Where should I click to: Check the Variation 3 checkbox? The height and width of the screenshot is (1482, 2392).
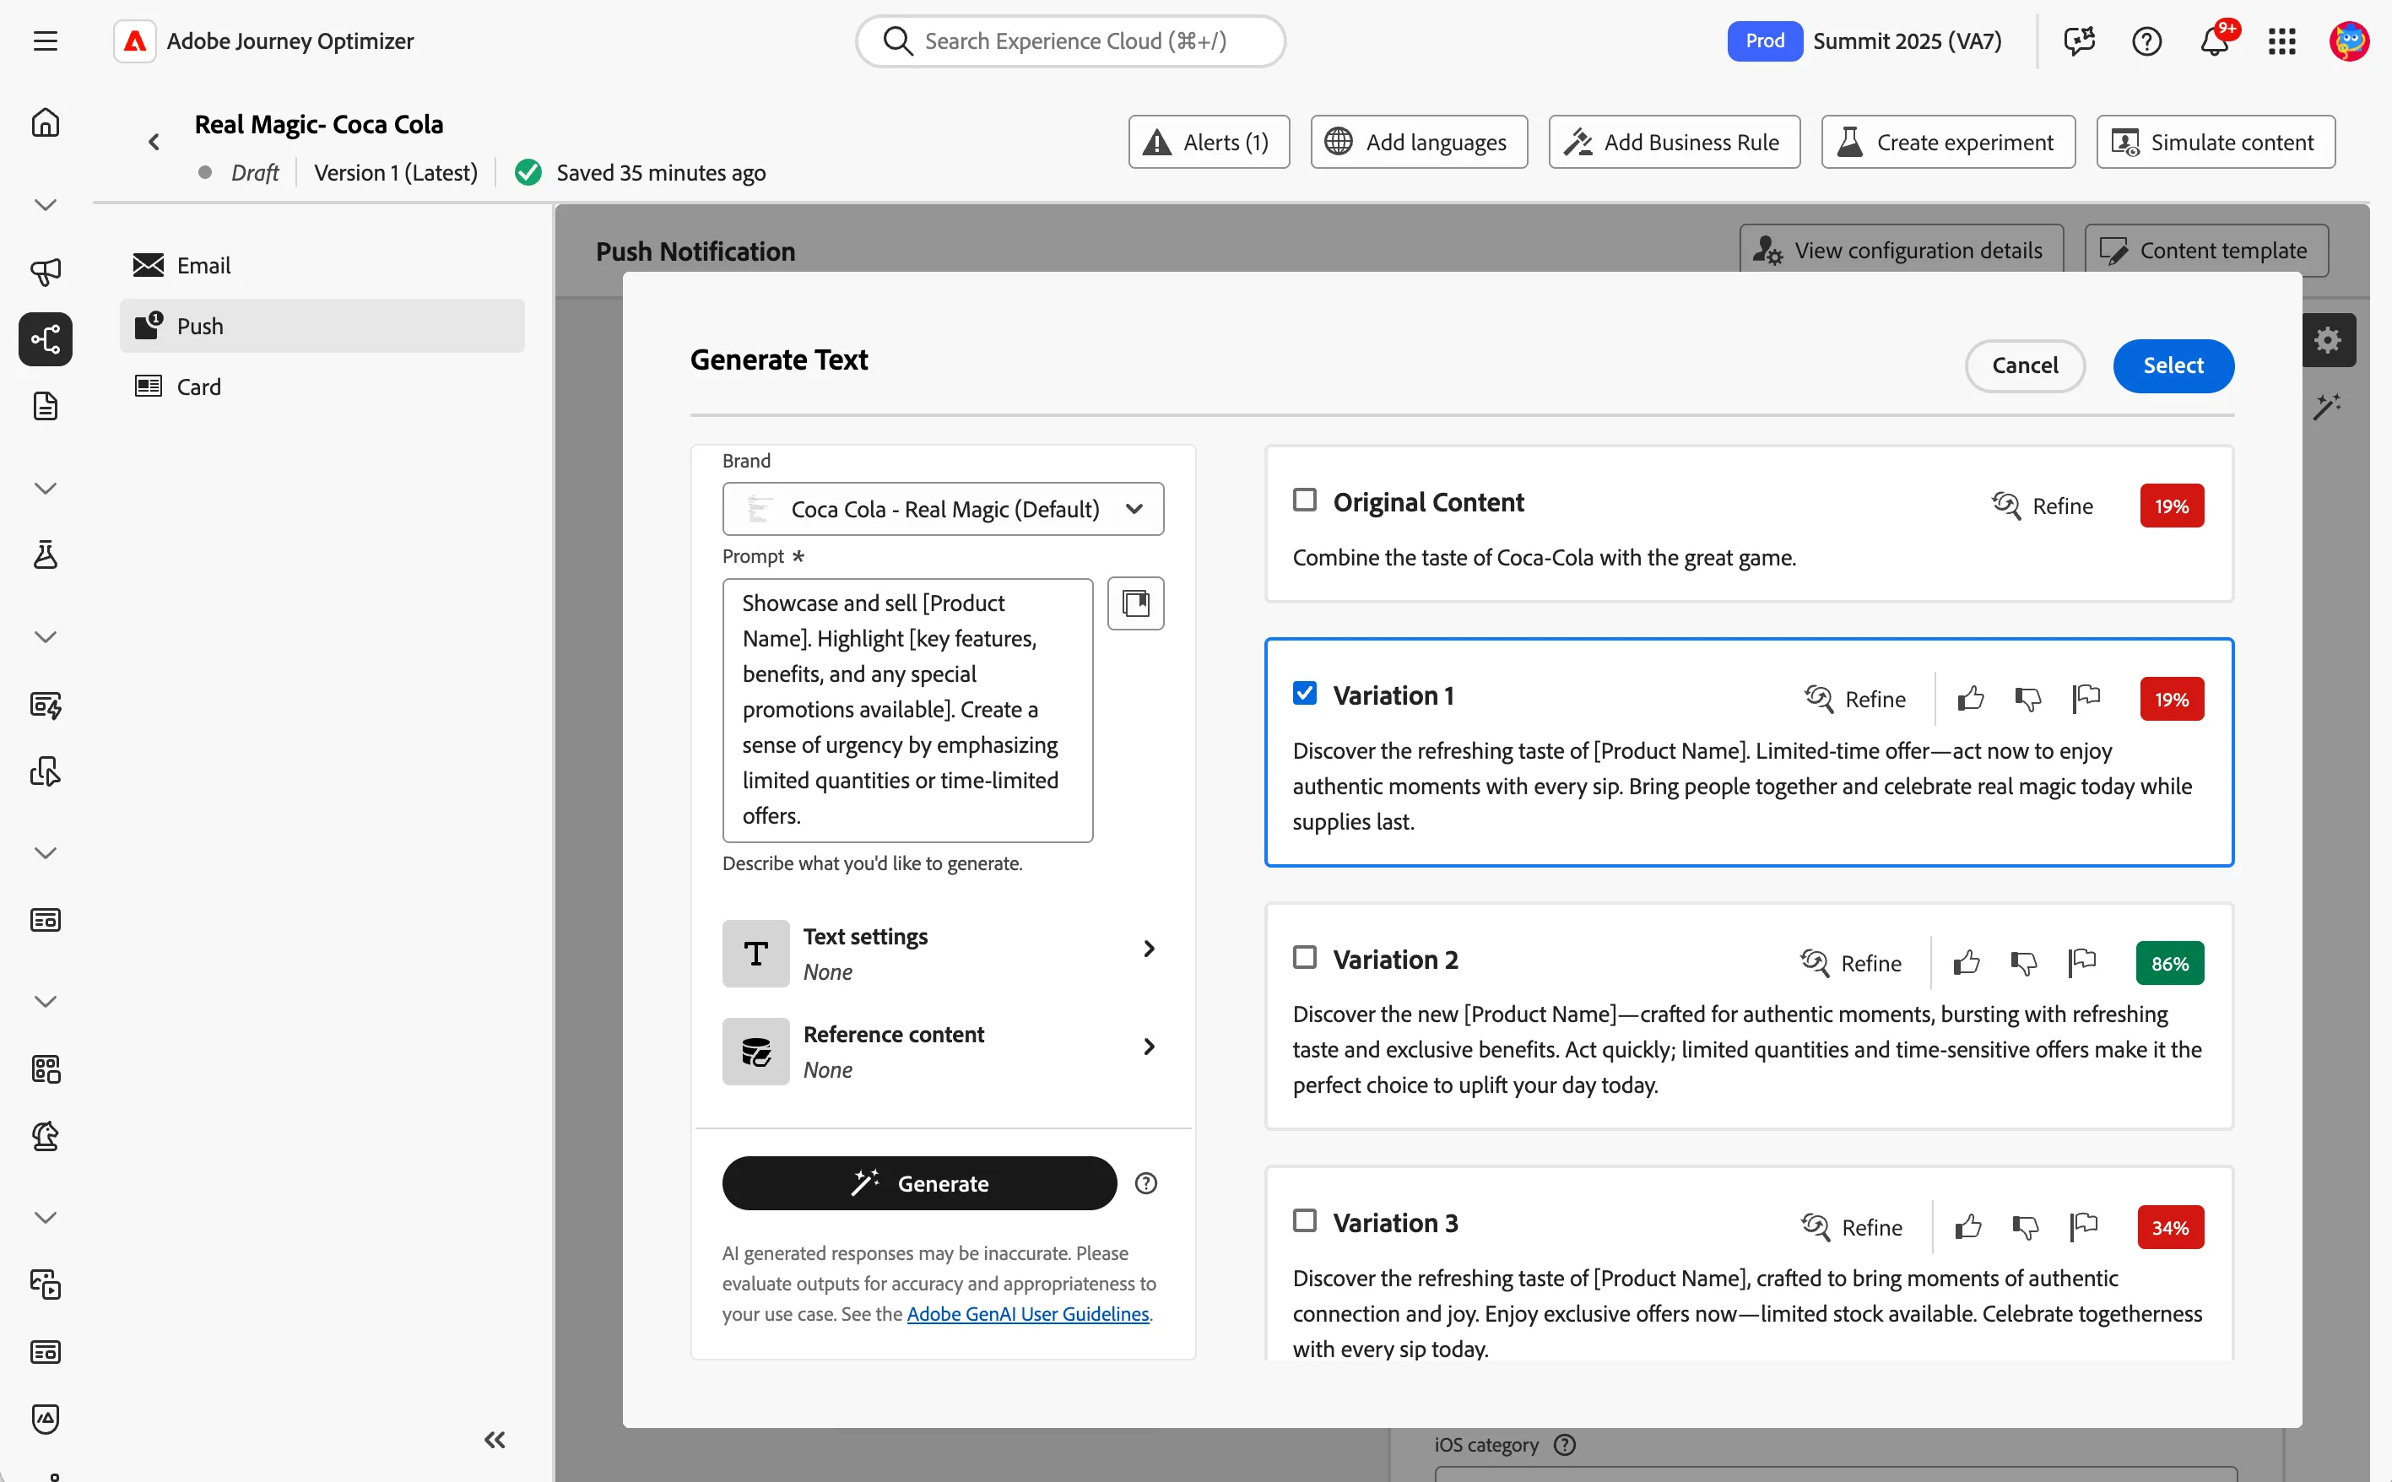[x=1304, y=1221]
